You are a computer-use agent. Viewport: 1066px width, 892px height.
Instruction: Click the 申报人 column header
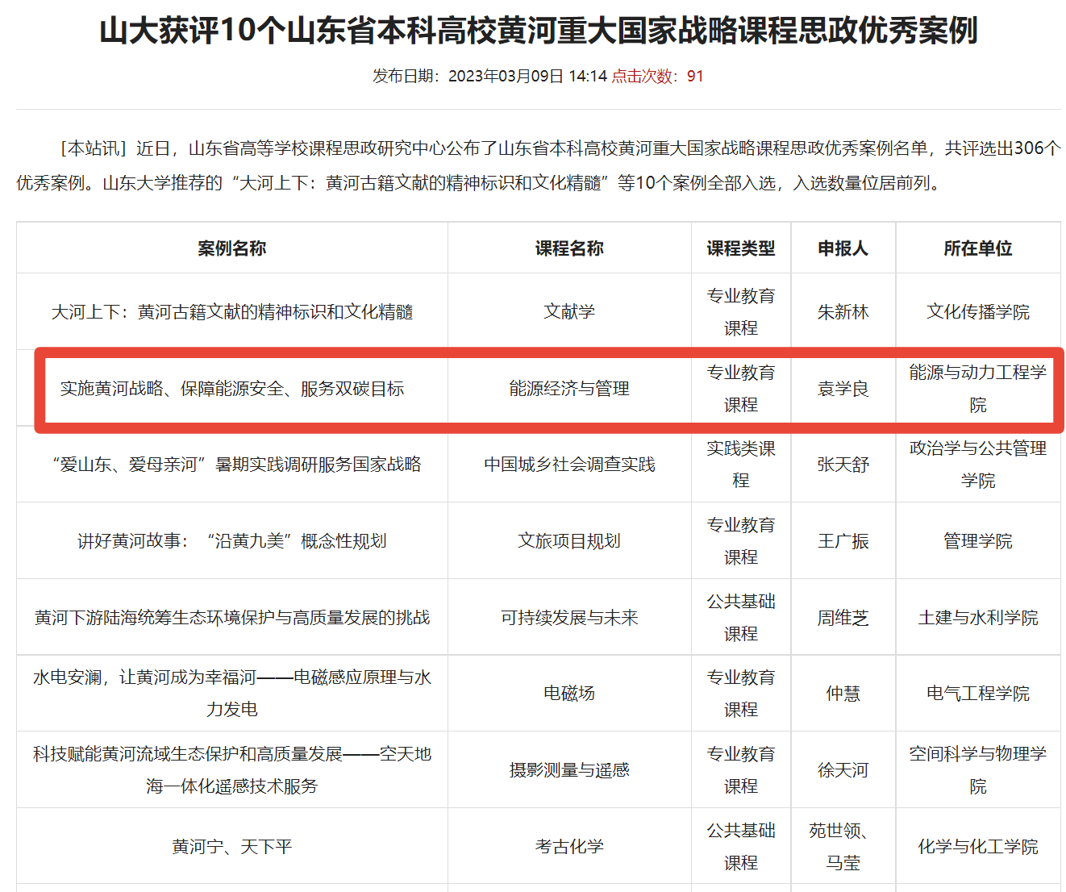point(843,248)
